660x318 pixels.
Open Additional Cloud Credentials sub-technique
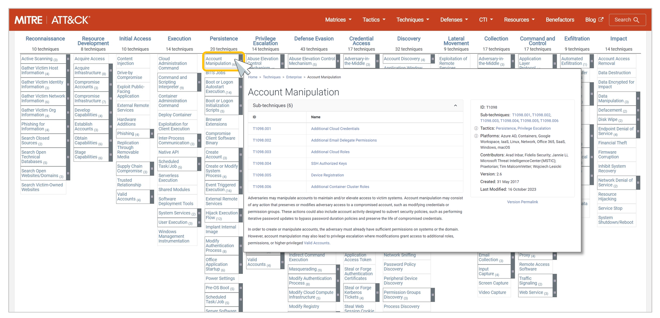[335, 129]
